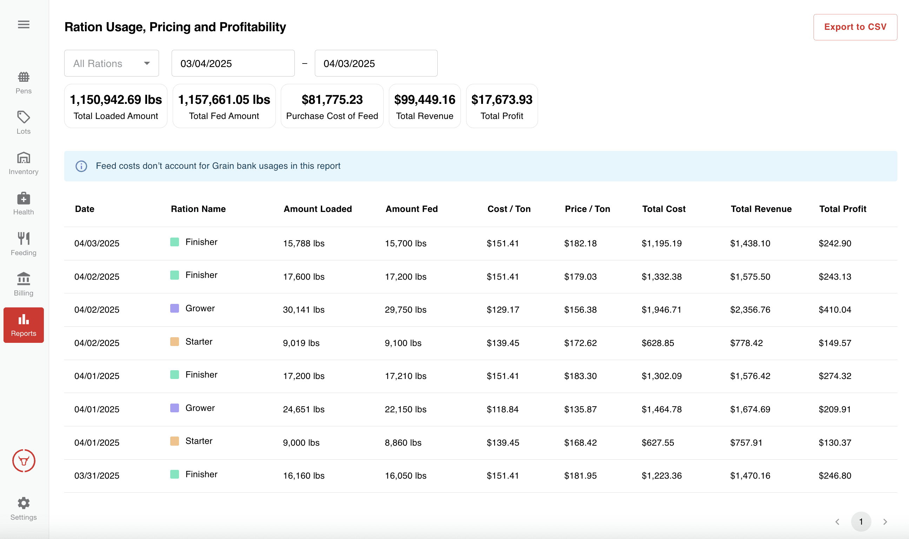Viewport: 909px width, 539px height.
Task: Expand the All Rations dropdown
Action: point(111,64)
